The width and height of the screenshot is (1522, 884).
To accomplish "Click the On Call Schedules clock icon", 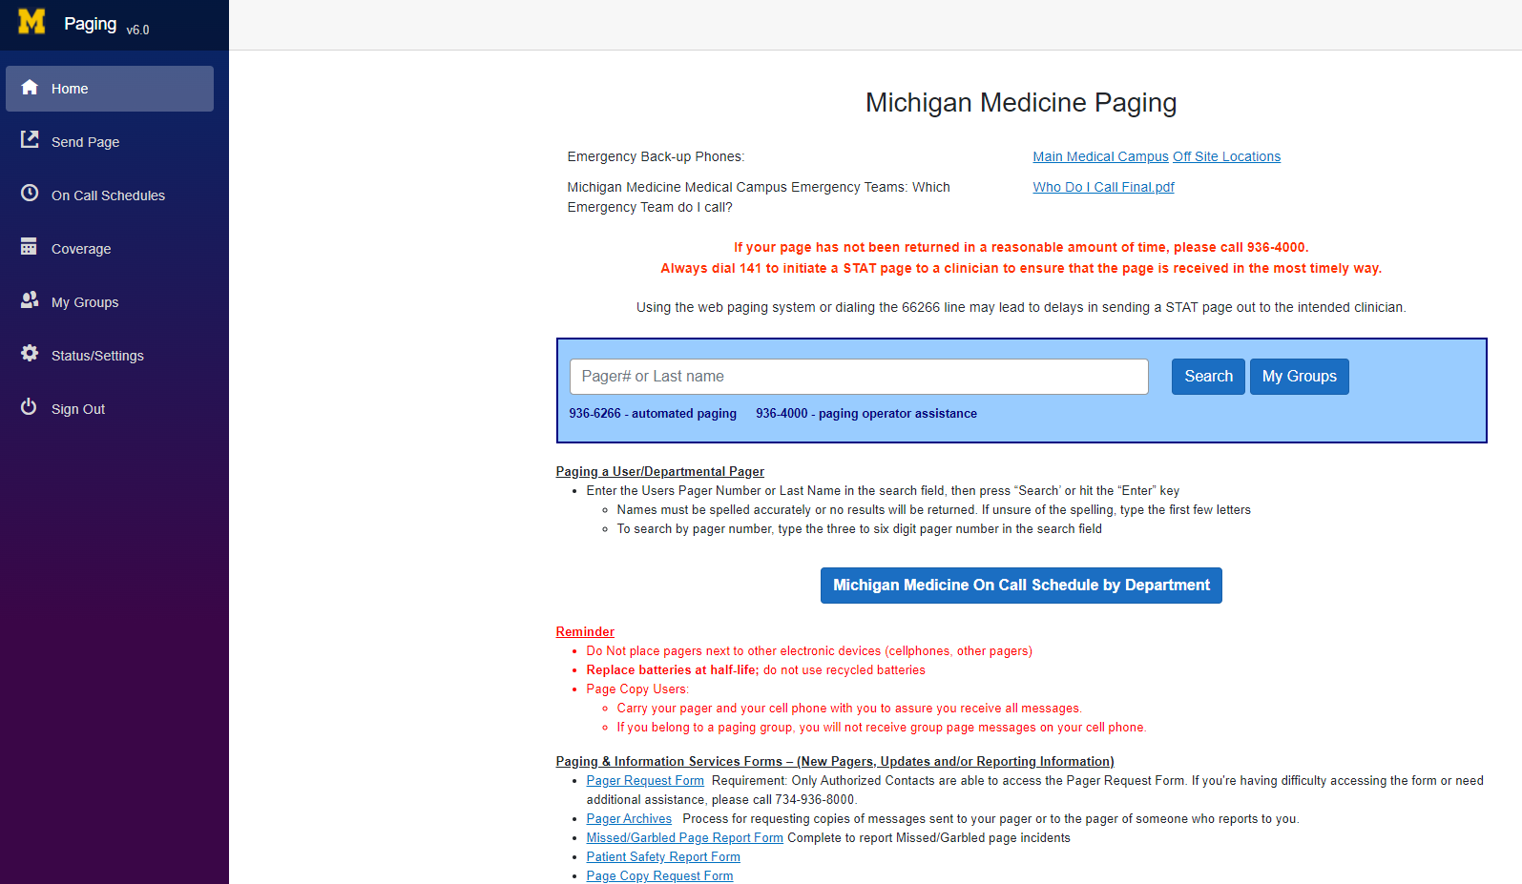I will click(x=30, y=194).
